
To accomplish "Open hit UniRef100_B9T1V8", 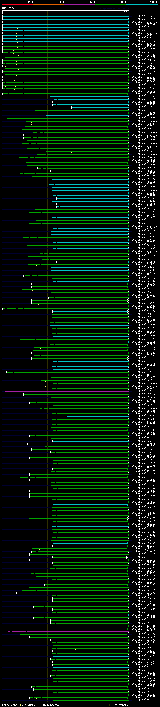I will point(143,30).
